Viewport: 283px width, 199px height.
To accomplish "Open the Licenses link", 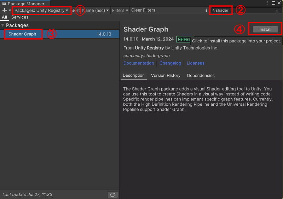I will click(x=196, y=63).
